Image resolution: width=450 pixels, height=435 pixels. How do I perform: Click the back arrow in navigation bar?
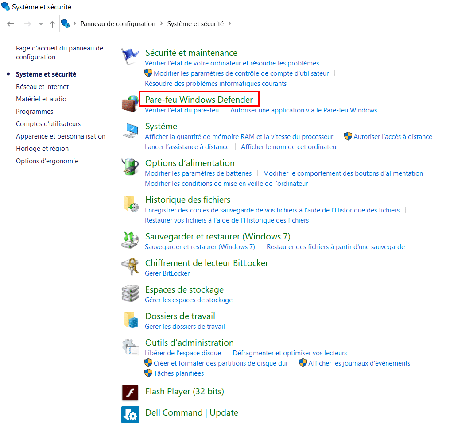point(11,24)
